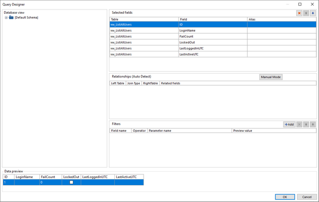Screen dimensions: 319x202
Task: Click the red delete selected field icon
Action: 299,13
